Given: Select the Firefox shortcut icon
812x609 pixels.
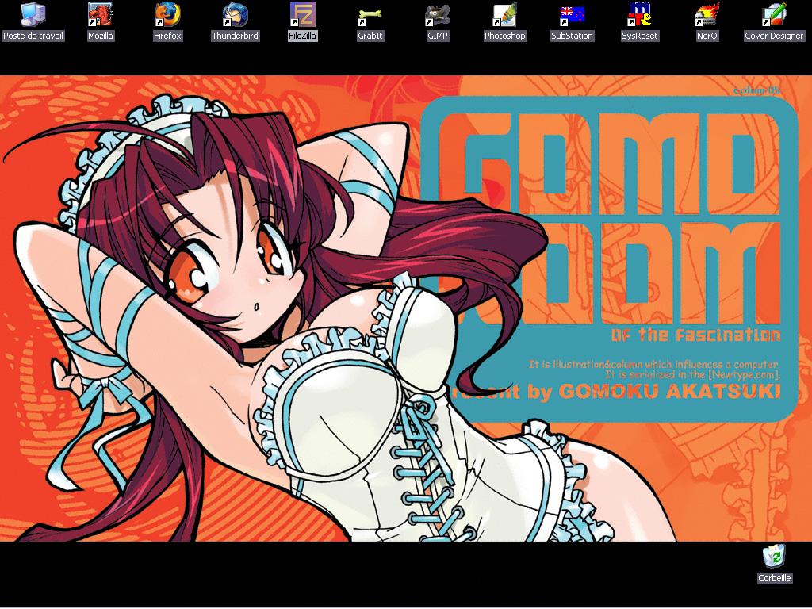Looking at the screenshot, I should (167, 14).
